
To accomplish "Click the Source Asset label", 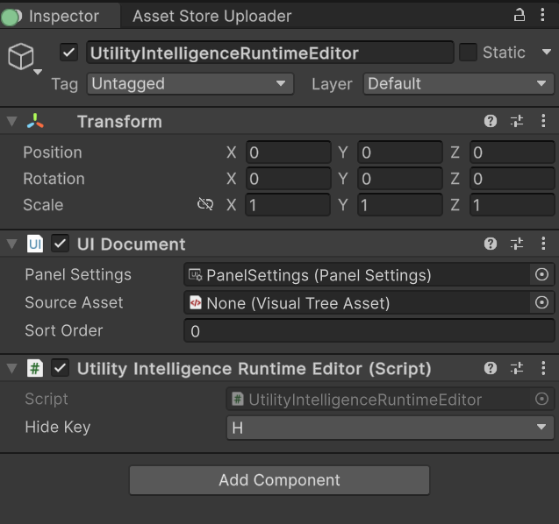I will pos(74,302).
